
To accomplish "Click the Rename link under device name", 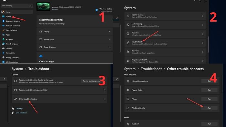I will click(55, 9).
